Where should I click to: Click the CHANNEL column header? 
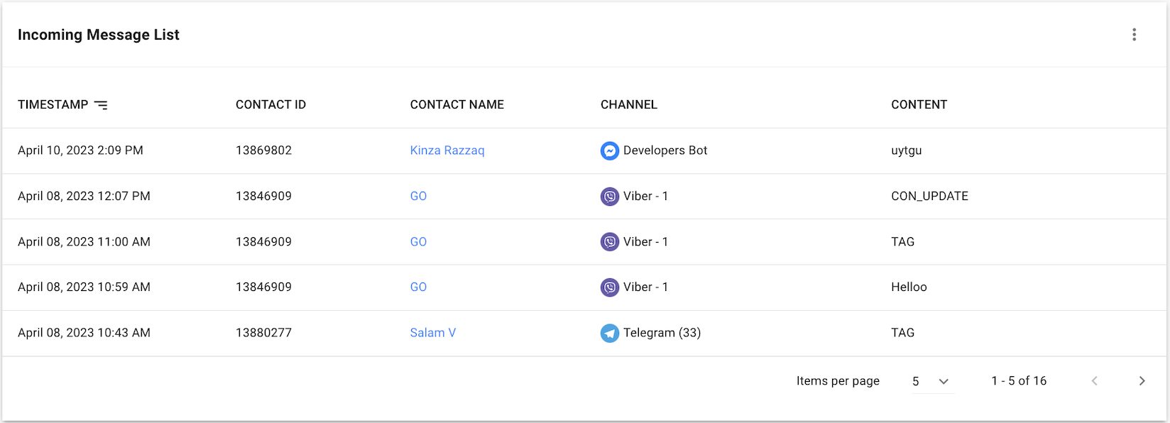(x=628, y=105)
